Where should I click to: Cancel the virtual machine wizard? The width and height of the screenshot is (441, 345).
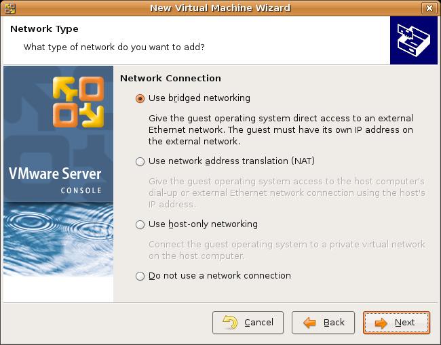point(248,323)
